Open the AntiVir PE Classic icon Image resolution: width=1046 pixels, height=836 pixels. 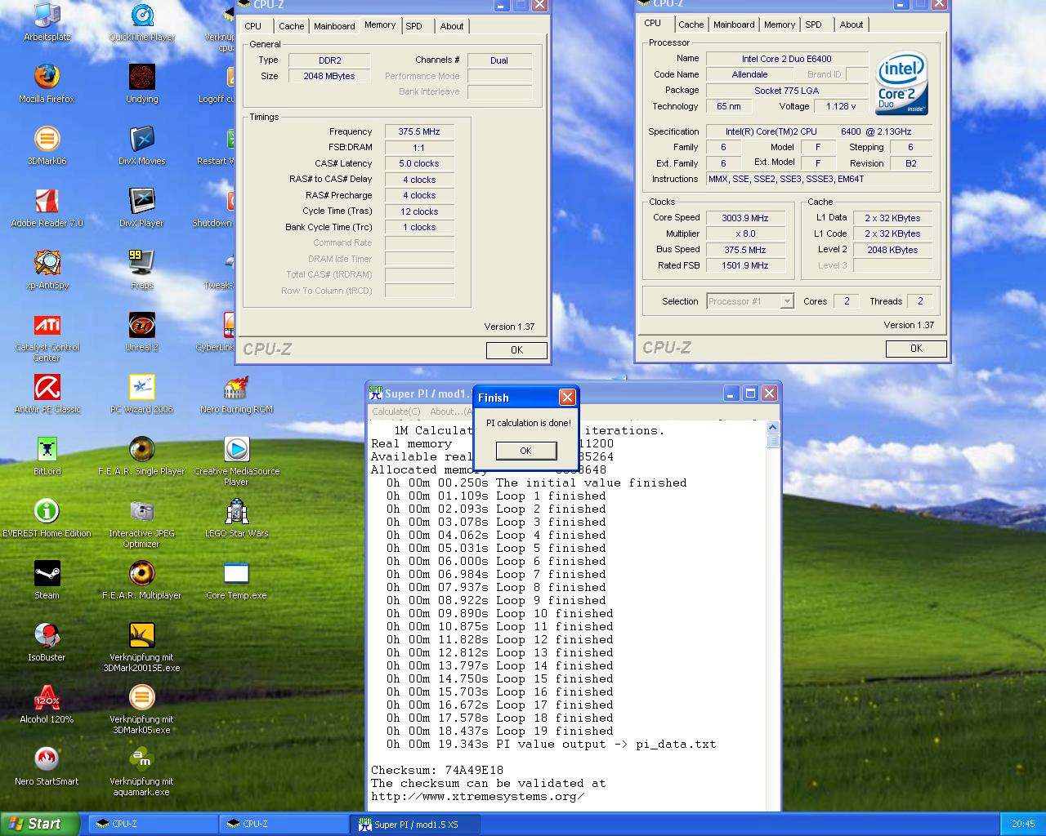[47, 388]
